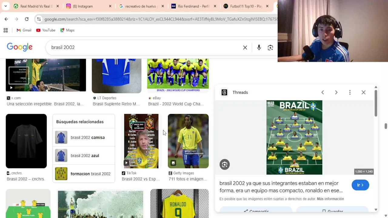Image resolution: width=388 pixels, height=218 pixels.
Task: Start voice search with the microphone
Action: (x=259, y=48)
